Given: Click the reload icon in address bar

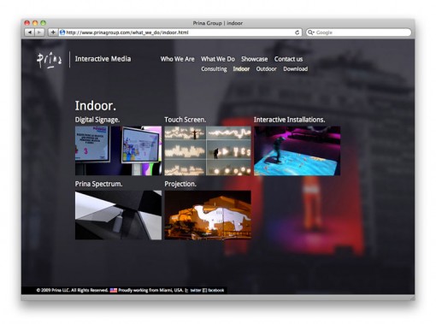Looking at the screenshot, I should (x=297, y=32).
